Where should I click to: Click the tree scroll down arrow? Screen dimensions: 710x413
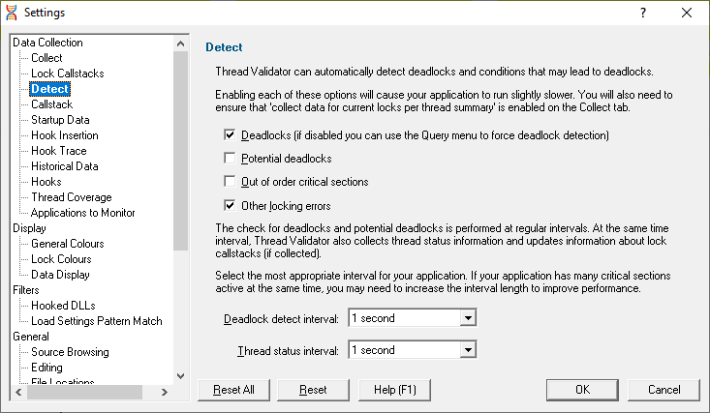(x=181, y=376)
